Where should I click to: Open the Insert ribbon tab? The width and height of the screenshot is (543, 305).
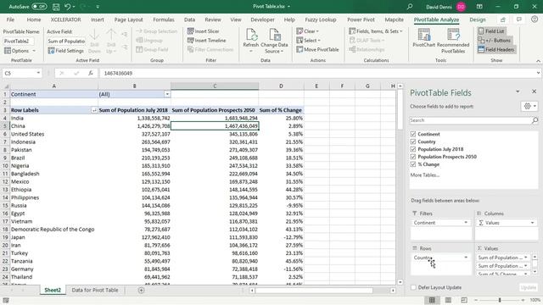pyautogui.click(x=98, y=19)
